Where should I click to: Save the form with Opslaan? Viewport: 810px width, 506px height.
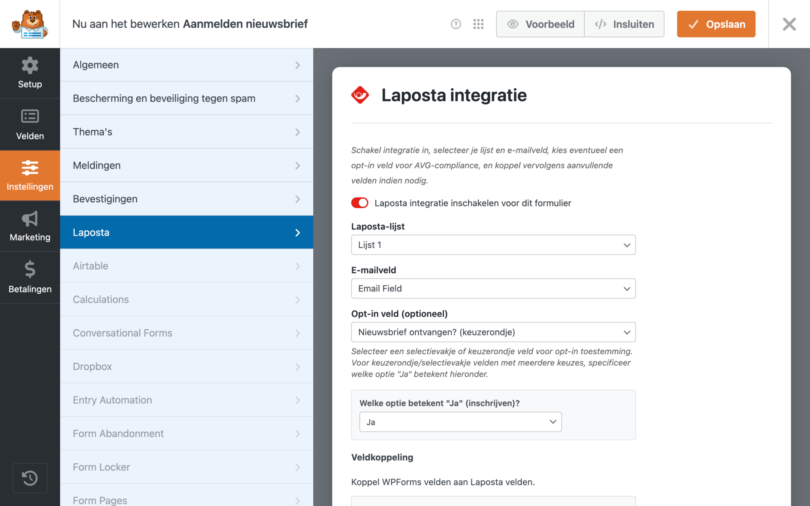coord(716,24)
